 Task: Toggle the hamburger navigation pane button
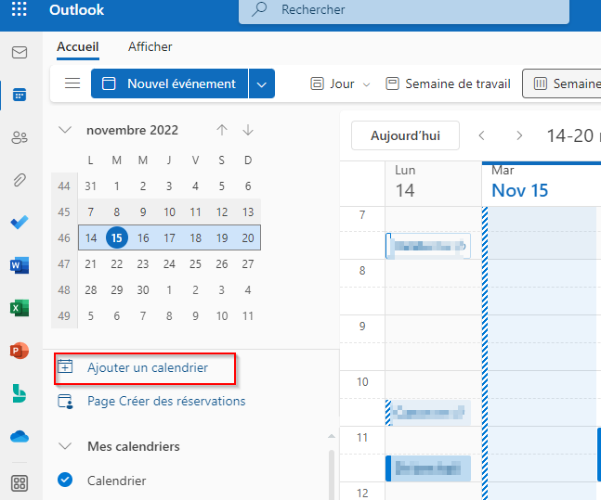coord(72,83)
